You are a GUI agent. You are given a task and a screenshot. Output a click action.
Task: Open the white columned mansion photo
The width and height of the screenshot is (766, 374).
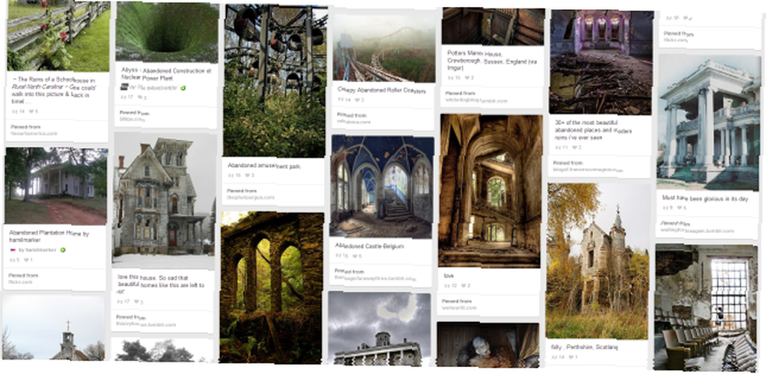(707, 121)
